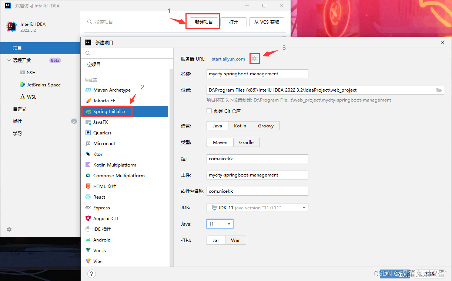Click the Maven Archetype icon
This screenshot has width=452, height=281.
[88, 90]
